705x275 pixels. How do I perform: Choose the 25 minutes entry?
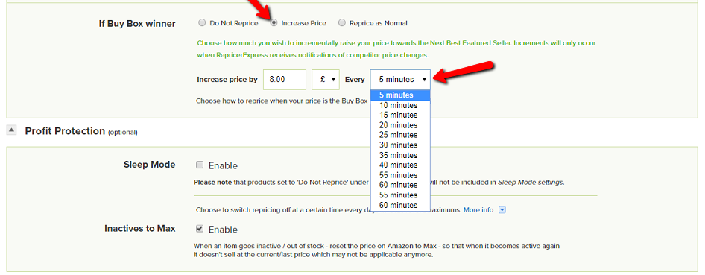click(x=400, y=135)
